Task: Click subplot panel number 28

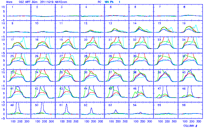Action: pyautogui.click(x=92, y=61)
